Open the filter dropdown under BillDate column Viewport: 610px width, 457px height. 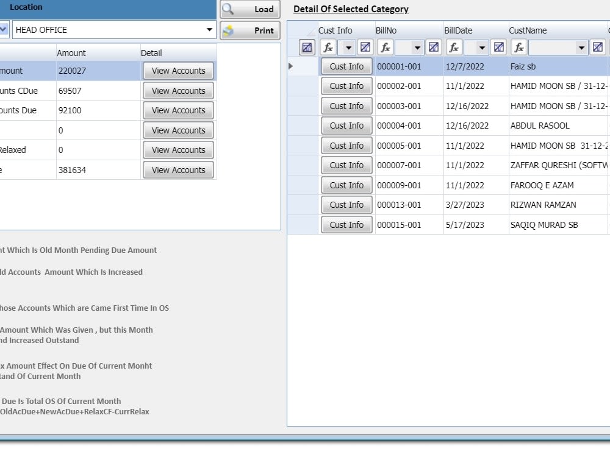[482, 48]
